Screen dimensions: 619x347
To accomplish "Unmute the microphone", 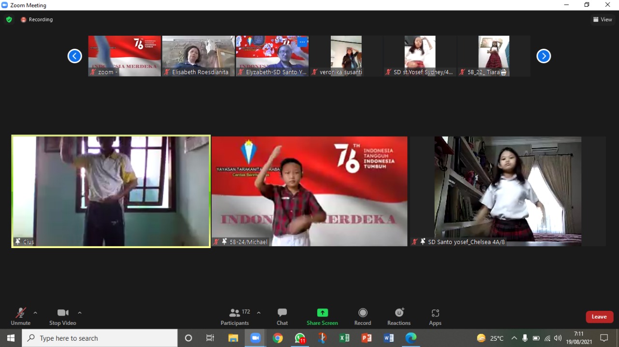I will 20,316.
